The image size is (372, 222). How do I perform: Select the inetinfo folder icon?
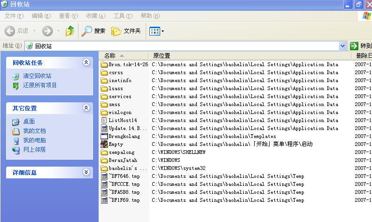click(104, 80)
